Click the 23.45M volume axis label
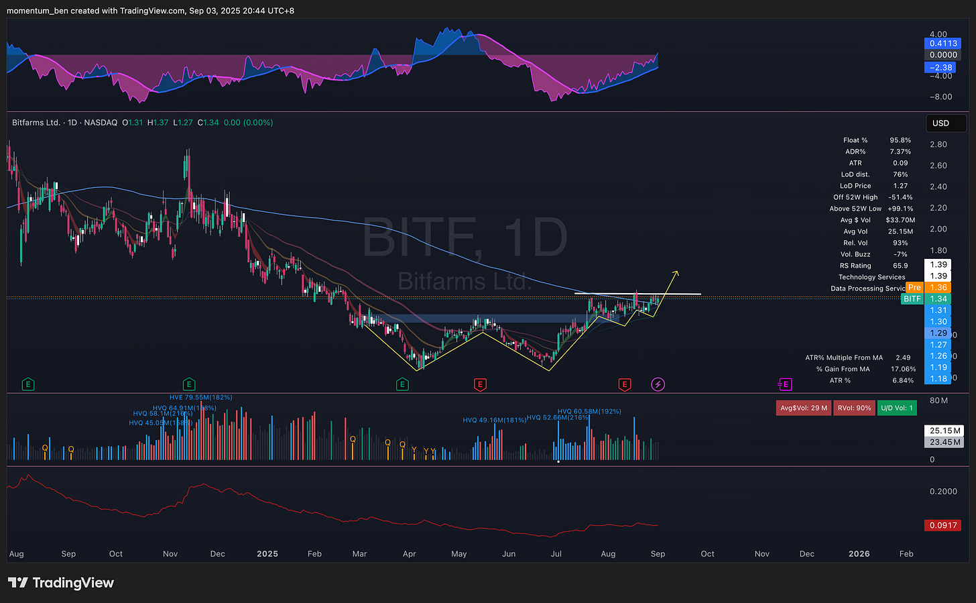The image size is (976, 603). 944,442
